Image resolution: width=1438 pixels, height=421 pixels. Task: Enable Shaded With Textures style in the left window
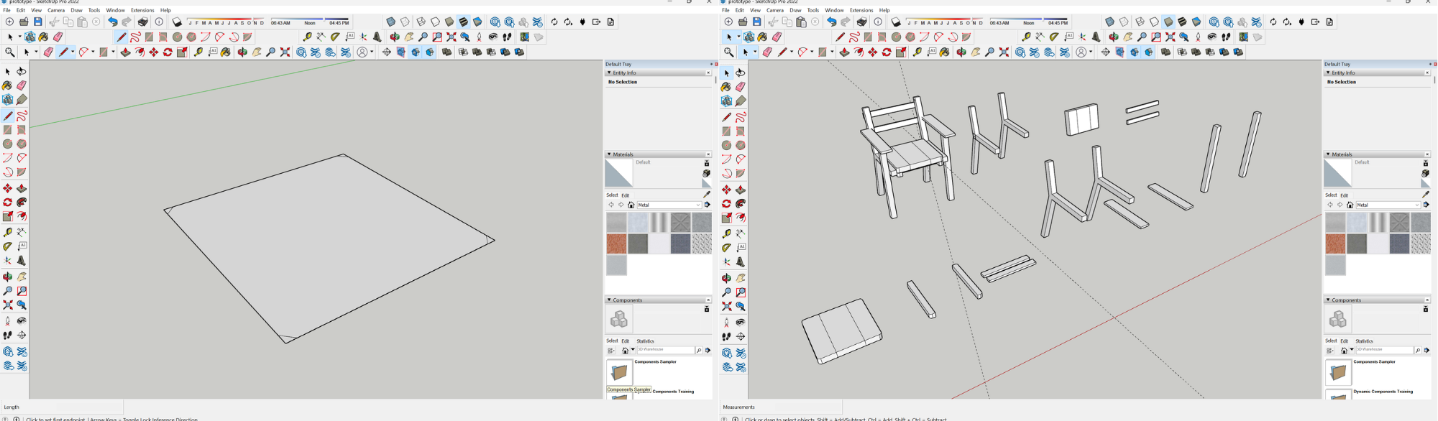tap(464, 22)
